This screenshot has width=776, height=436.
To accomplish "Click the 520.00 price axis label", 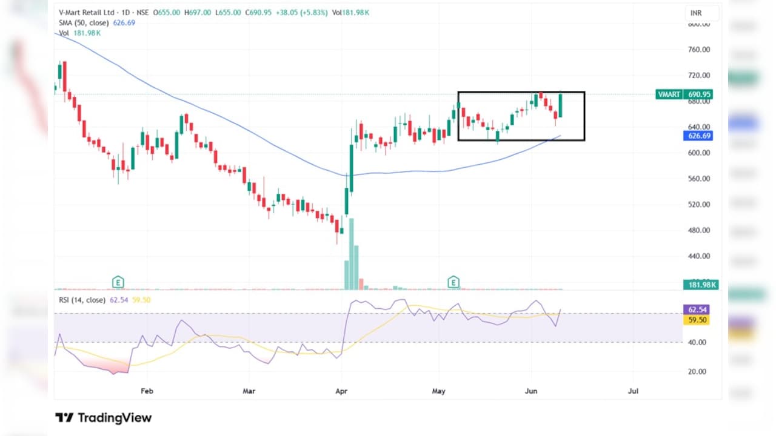I will (700, 205).
